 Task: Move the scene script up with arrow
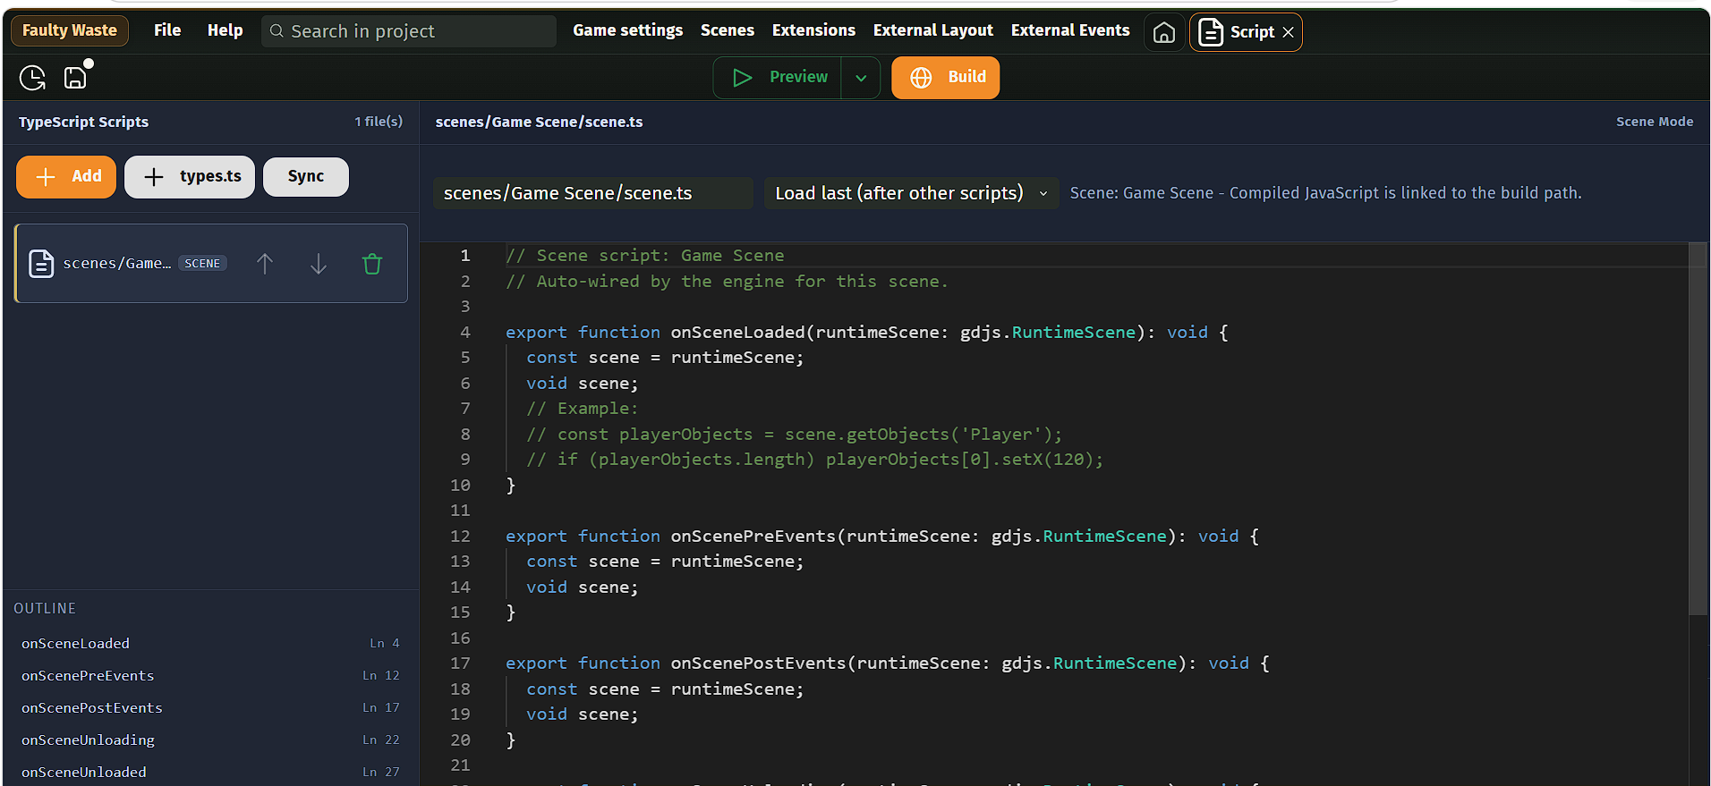(265, 264)
